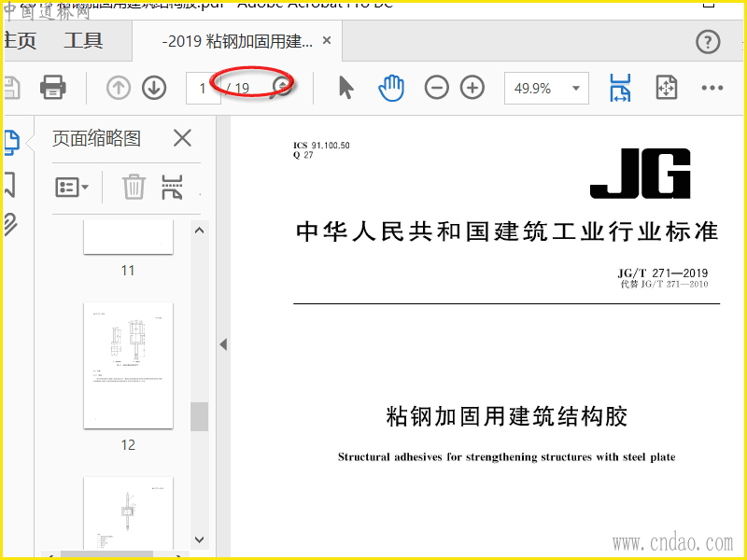Select page 12 thumbnail
Viewport: 747px width, 560px height.
click(128, 365)
